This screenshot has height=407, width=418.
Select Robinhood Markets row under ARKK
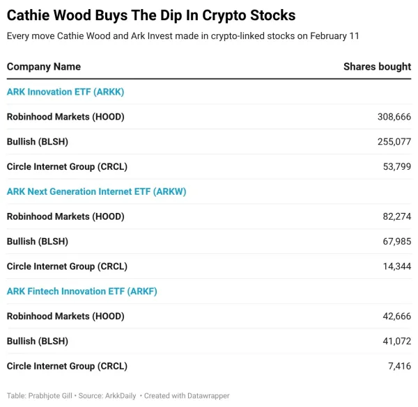click(x=65, y=117)
